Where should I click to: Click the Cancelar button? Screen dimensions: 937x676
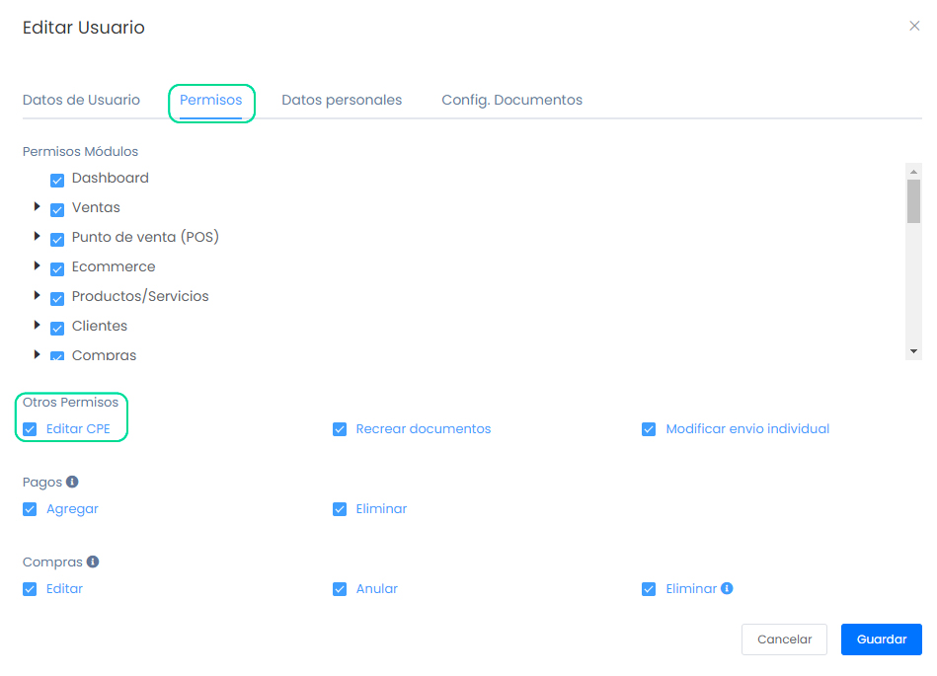784,639
